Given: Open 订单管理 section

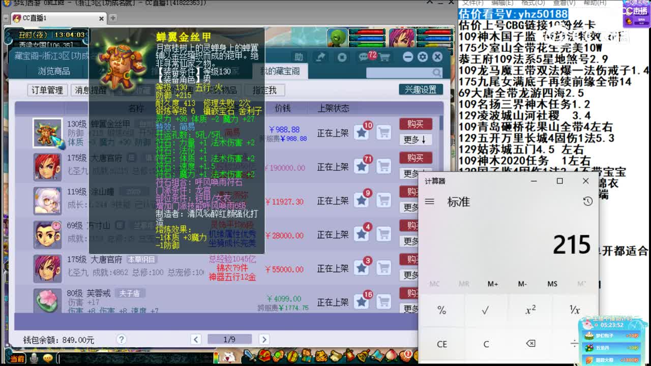Looking at the screenshot, I should (x=47, y=90).
